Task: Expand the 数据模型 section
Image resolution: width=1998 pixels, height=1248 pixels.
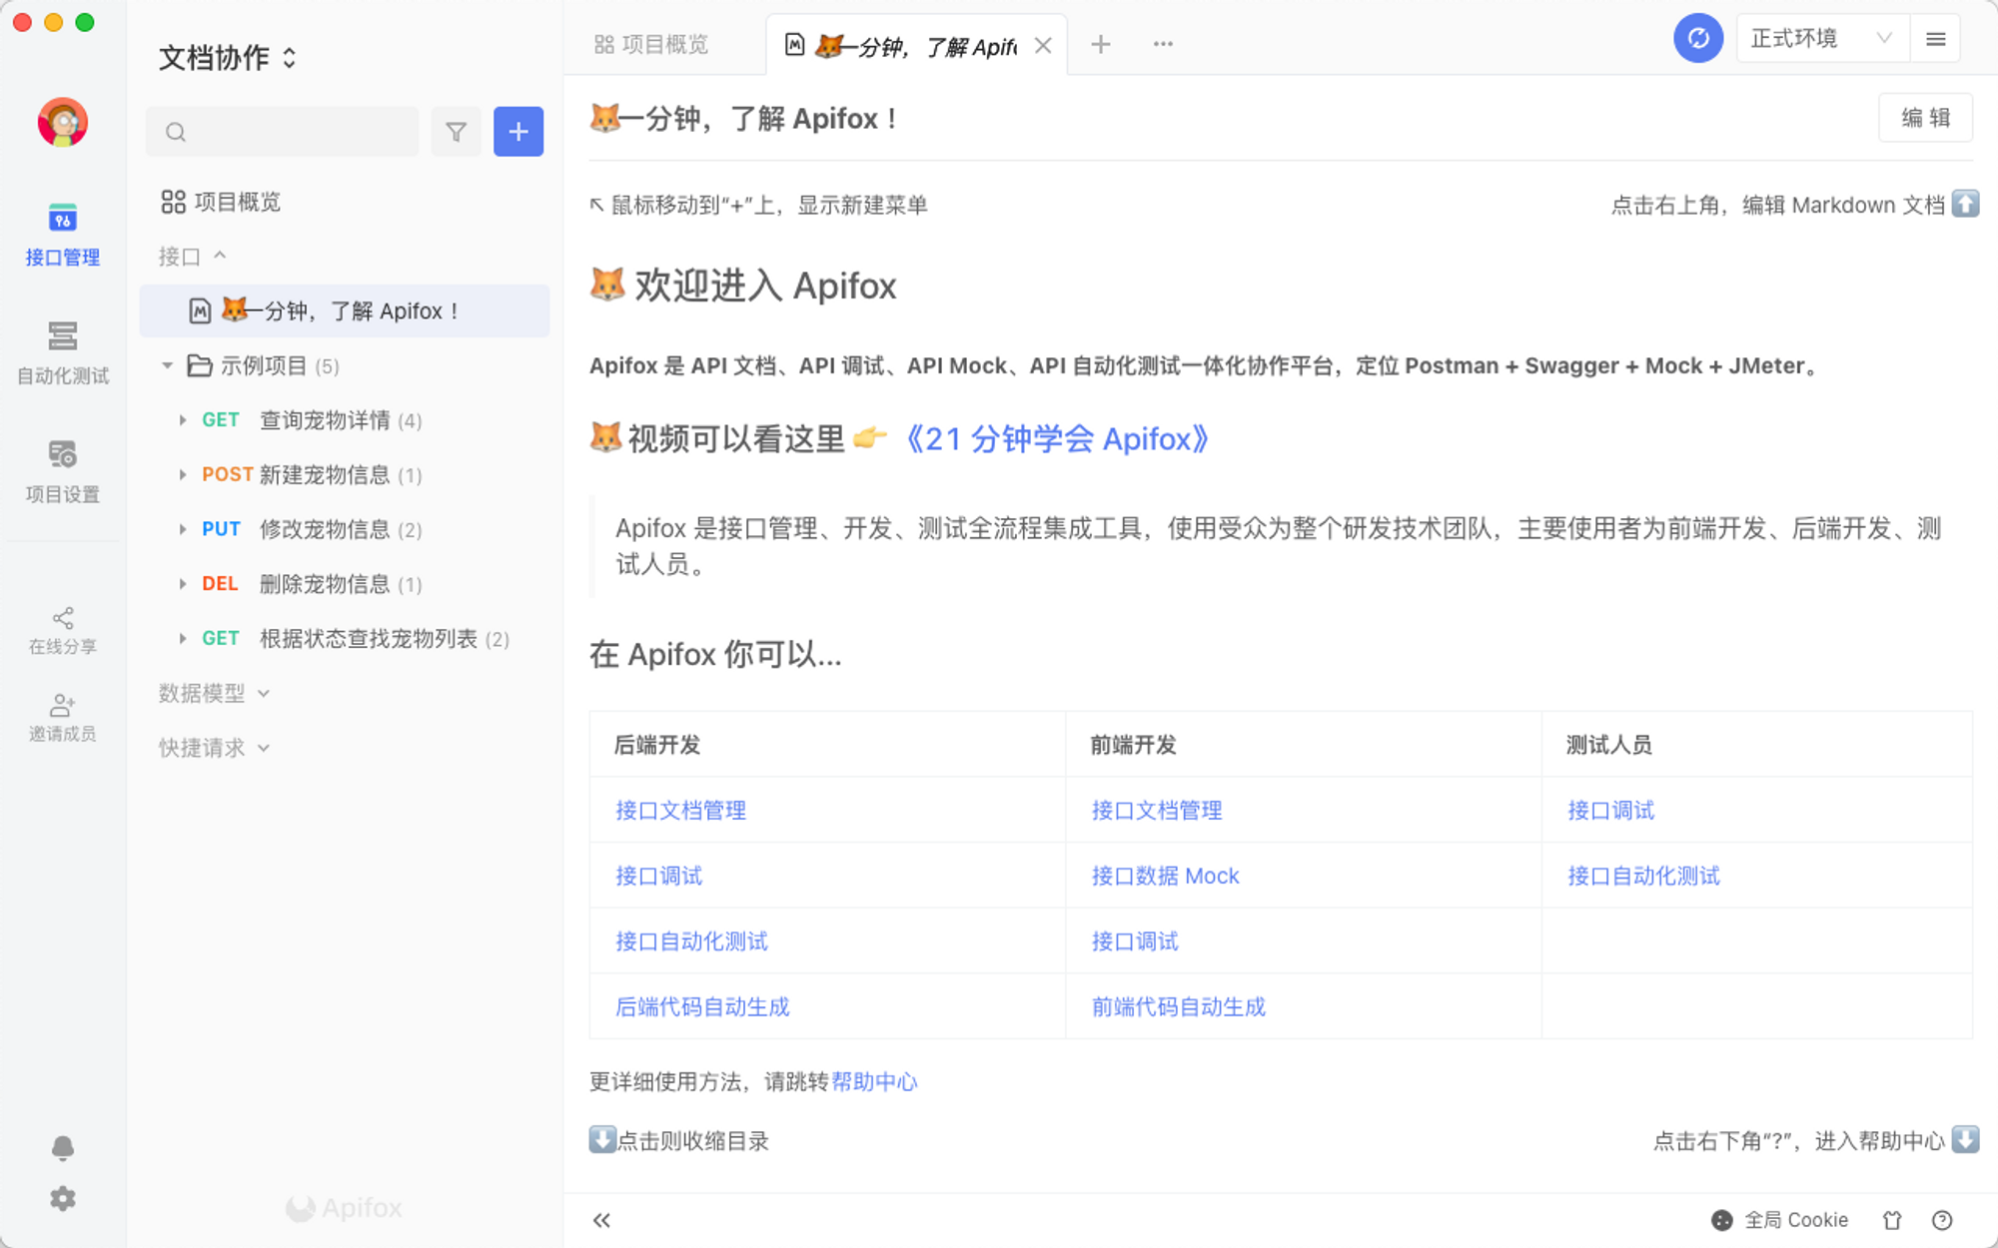Action: pos(214,693)
